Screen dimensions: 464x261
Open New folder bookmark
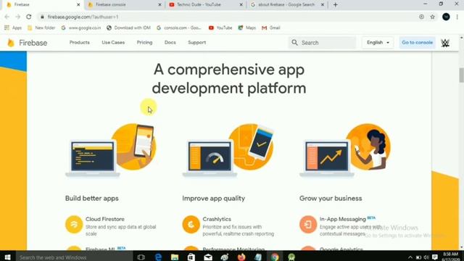(41, 28)
